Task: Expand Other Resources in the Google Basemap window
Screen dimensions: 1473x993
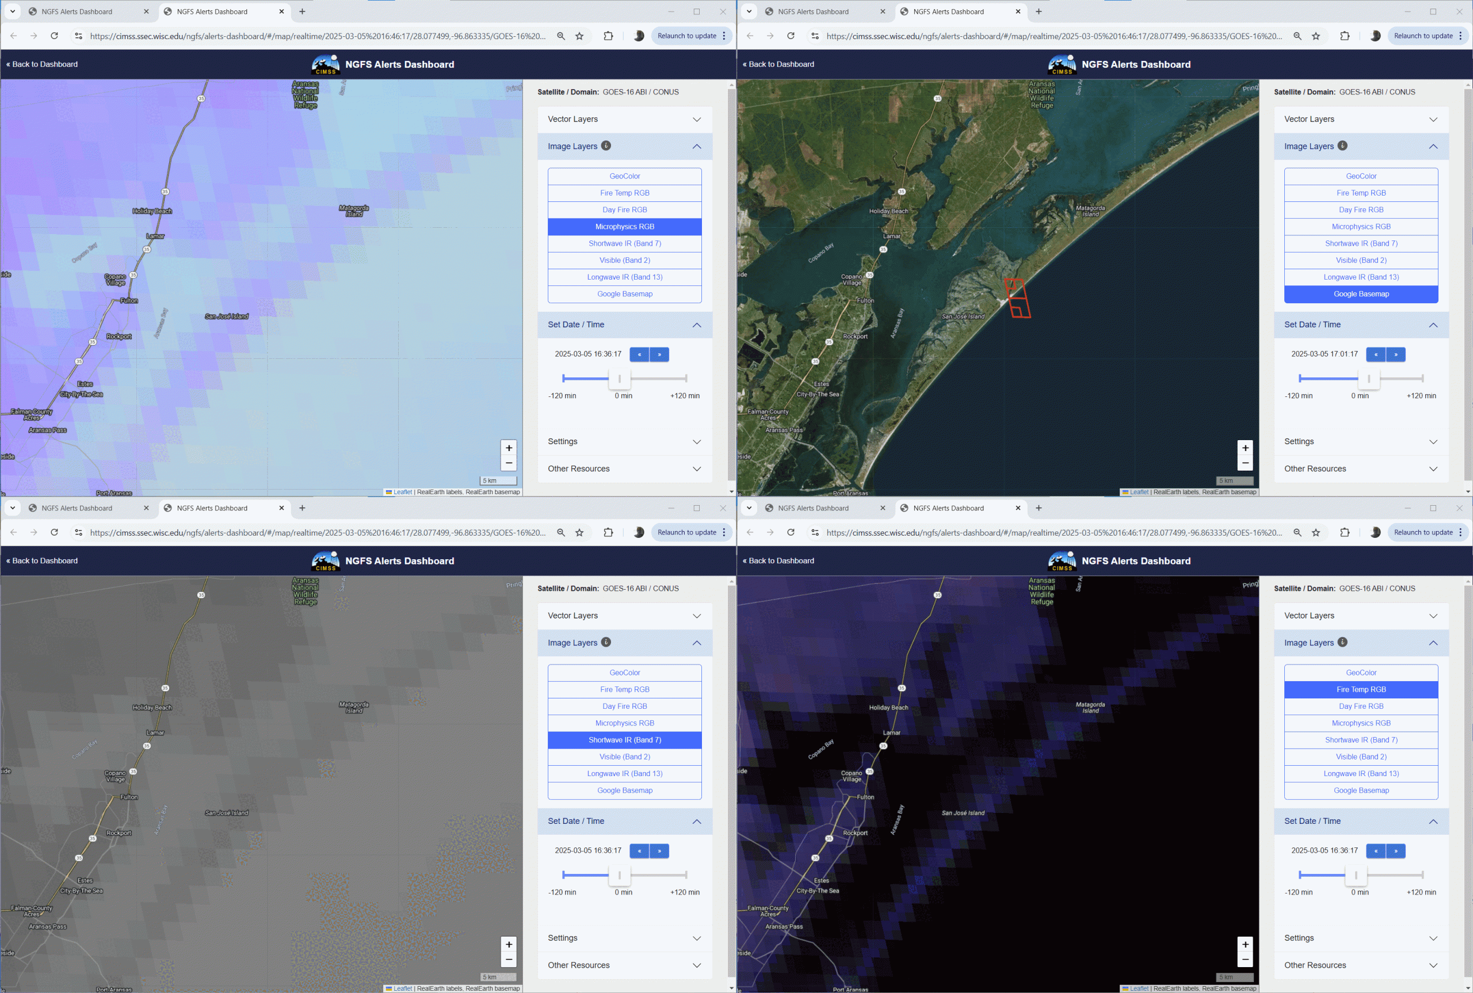Action: (1361, 469)
